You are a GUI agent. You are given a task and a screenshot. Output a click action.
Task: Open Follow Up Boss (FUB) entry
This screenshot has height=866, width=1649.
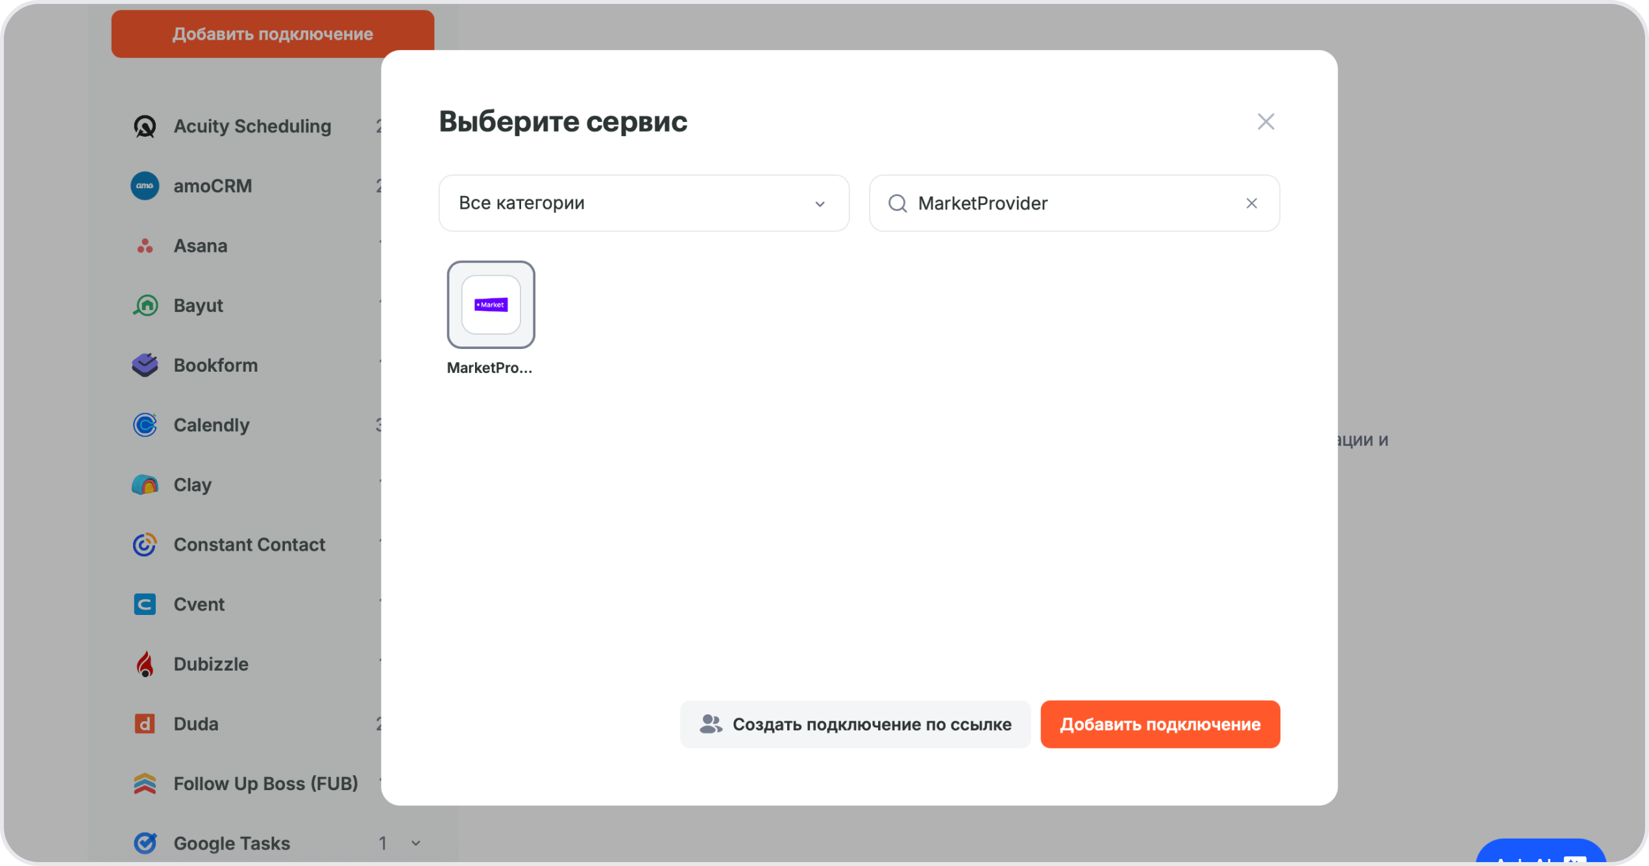tap(265, 784)
